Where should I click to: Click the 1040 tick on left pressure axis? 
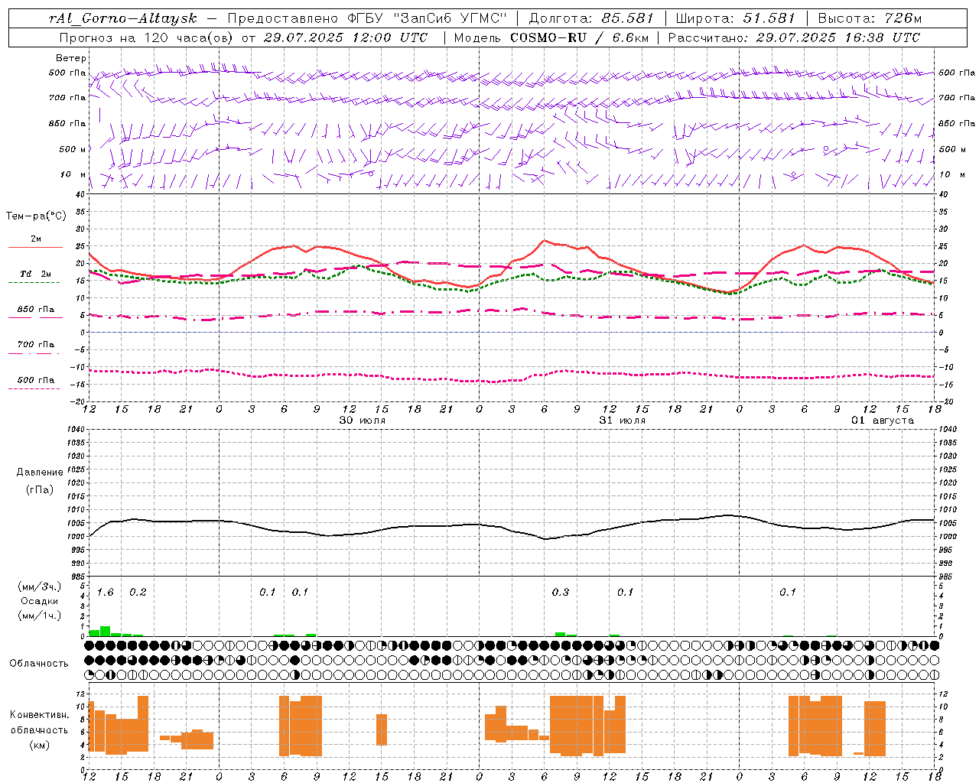coord(75,430)
